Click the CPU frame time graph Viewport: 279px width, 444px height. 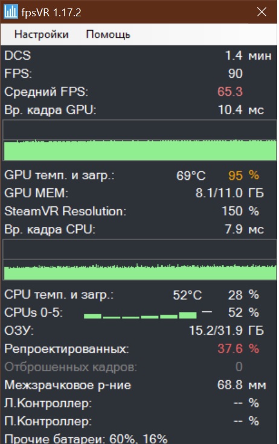[x=139, y=260]
